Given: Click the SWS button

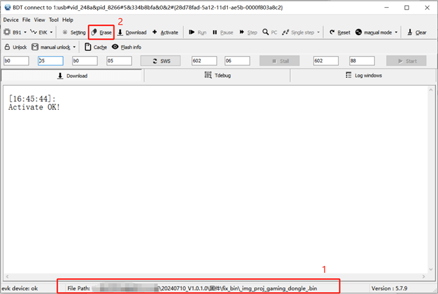Looking at the screenshot, I should click(x=161, y=61).
